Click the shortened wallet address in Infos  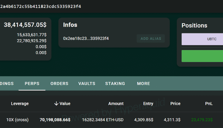86,38
